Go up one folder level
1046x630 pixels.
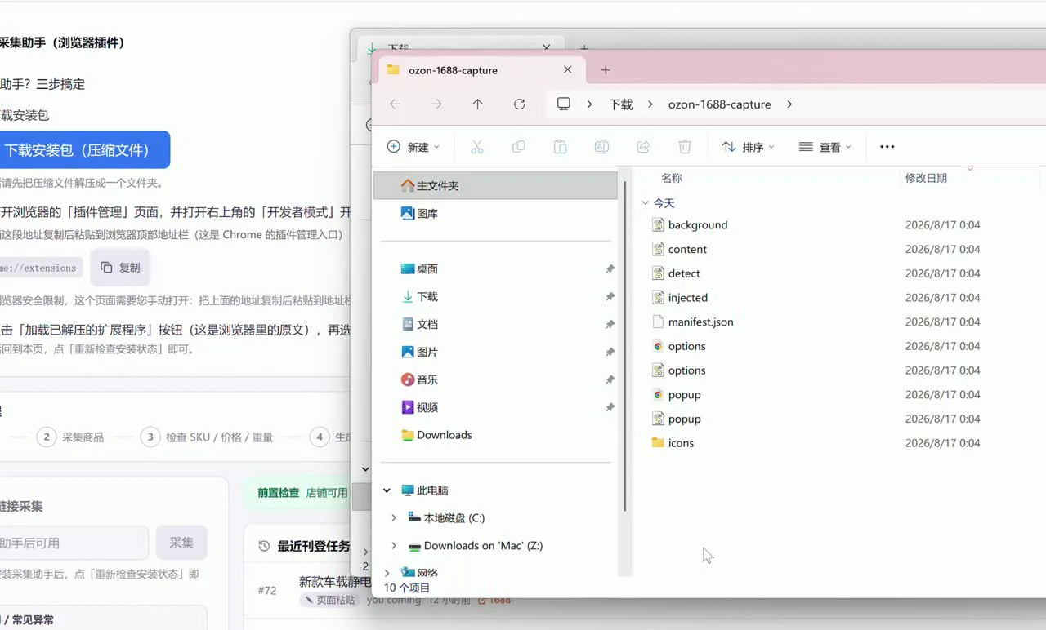(478, 104)
